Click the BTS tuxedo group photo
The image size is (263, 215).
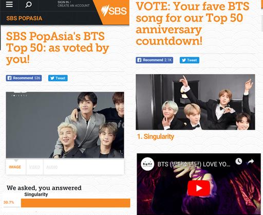pyautogui.click(x=195, y=102)
